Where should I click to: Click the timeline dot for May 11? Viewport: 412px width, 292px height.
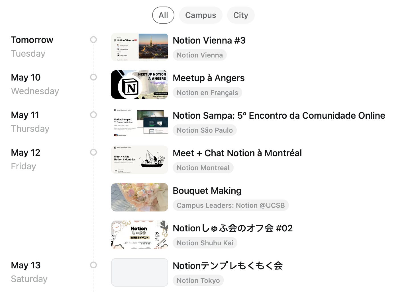(93, 115)
